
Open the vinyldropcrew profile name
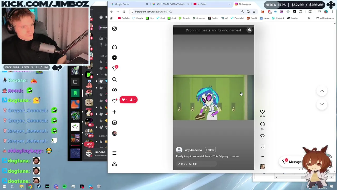(x=193, y=150)
